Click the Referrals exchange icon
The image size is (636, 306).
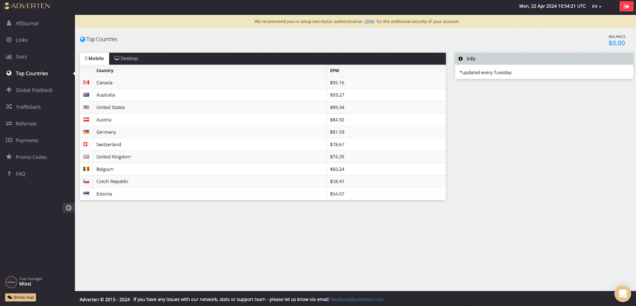click(x=9, y=124)
